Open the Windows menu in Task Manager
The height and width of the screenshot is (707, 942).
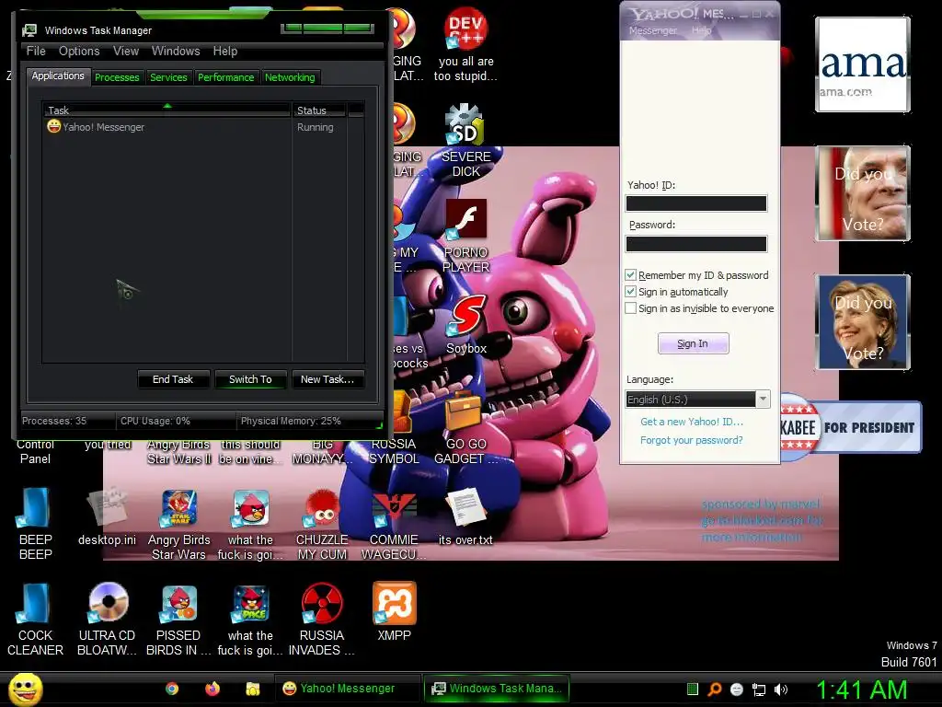[176, 52]
